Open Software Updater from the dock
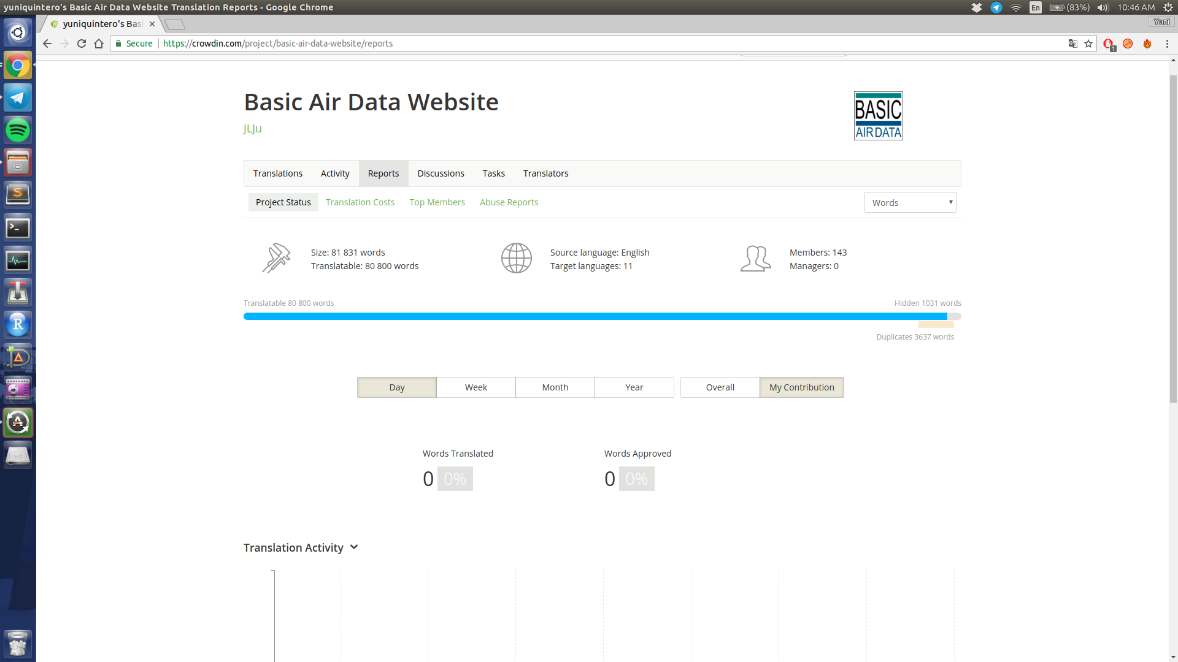The height and width of the screenshot is (662, 1178). [x=18, y=422]
